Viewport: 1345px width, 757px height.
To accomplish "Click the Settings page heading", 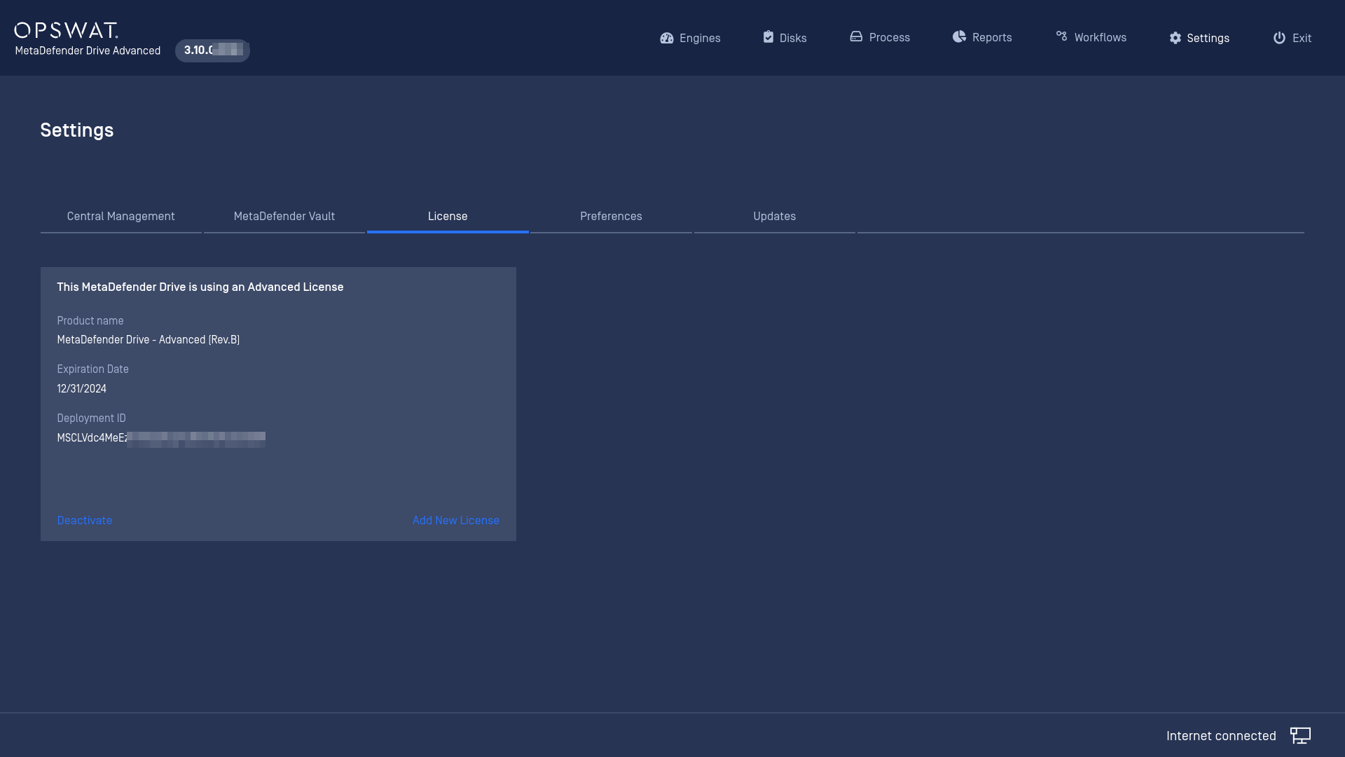I will 76,130.
